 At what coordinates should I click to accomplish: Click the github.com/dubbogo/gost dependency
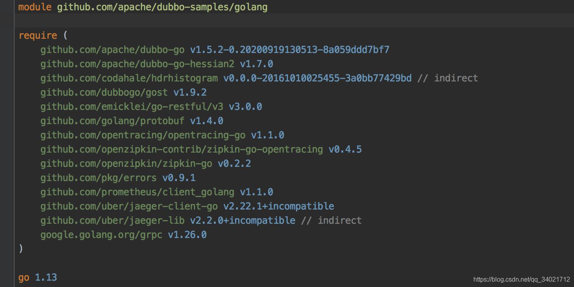[x=104, y=93]
